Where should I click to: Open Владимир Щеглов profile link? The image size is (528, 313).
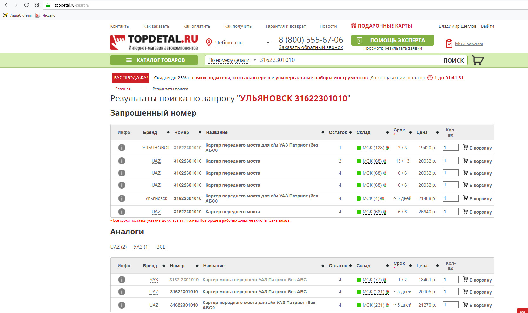[x=458, y=26]
